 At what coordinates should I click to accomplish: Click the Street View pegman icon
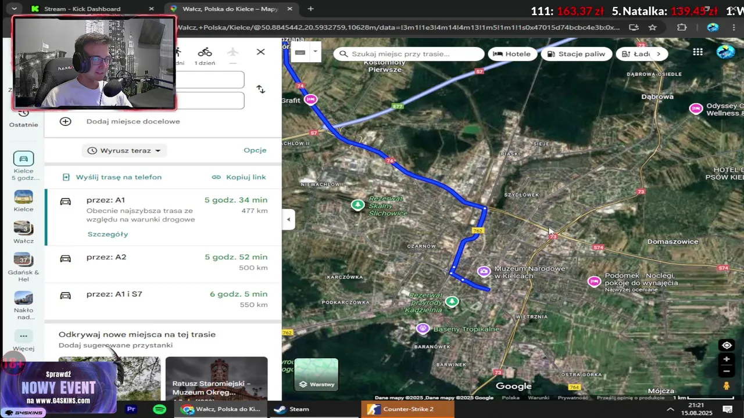(x=727, y=386)
